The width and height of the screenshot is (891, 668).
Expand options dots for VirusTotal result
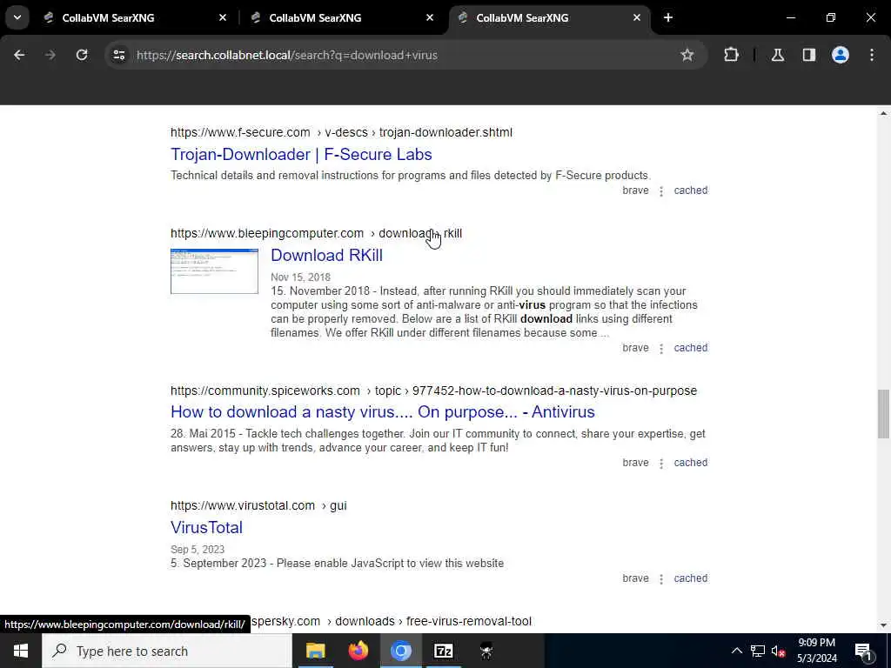pyautogui.click(x=661, y=579)
